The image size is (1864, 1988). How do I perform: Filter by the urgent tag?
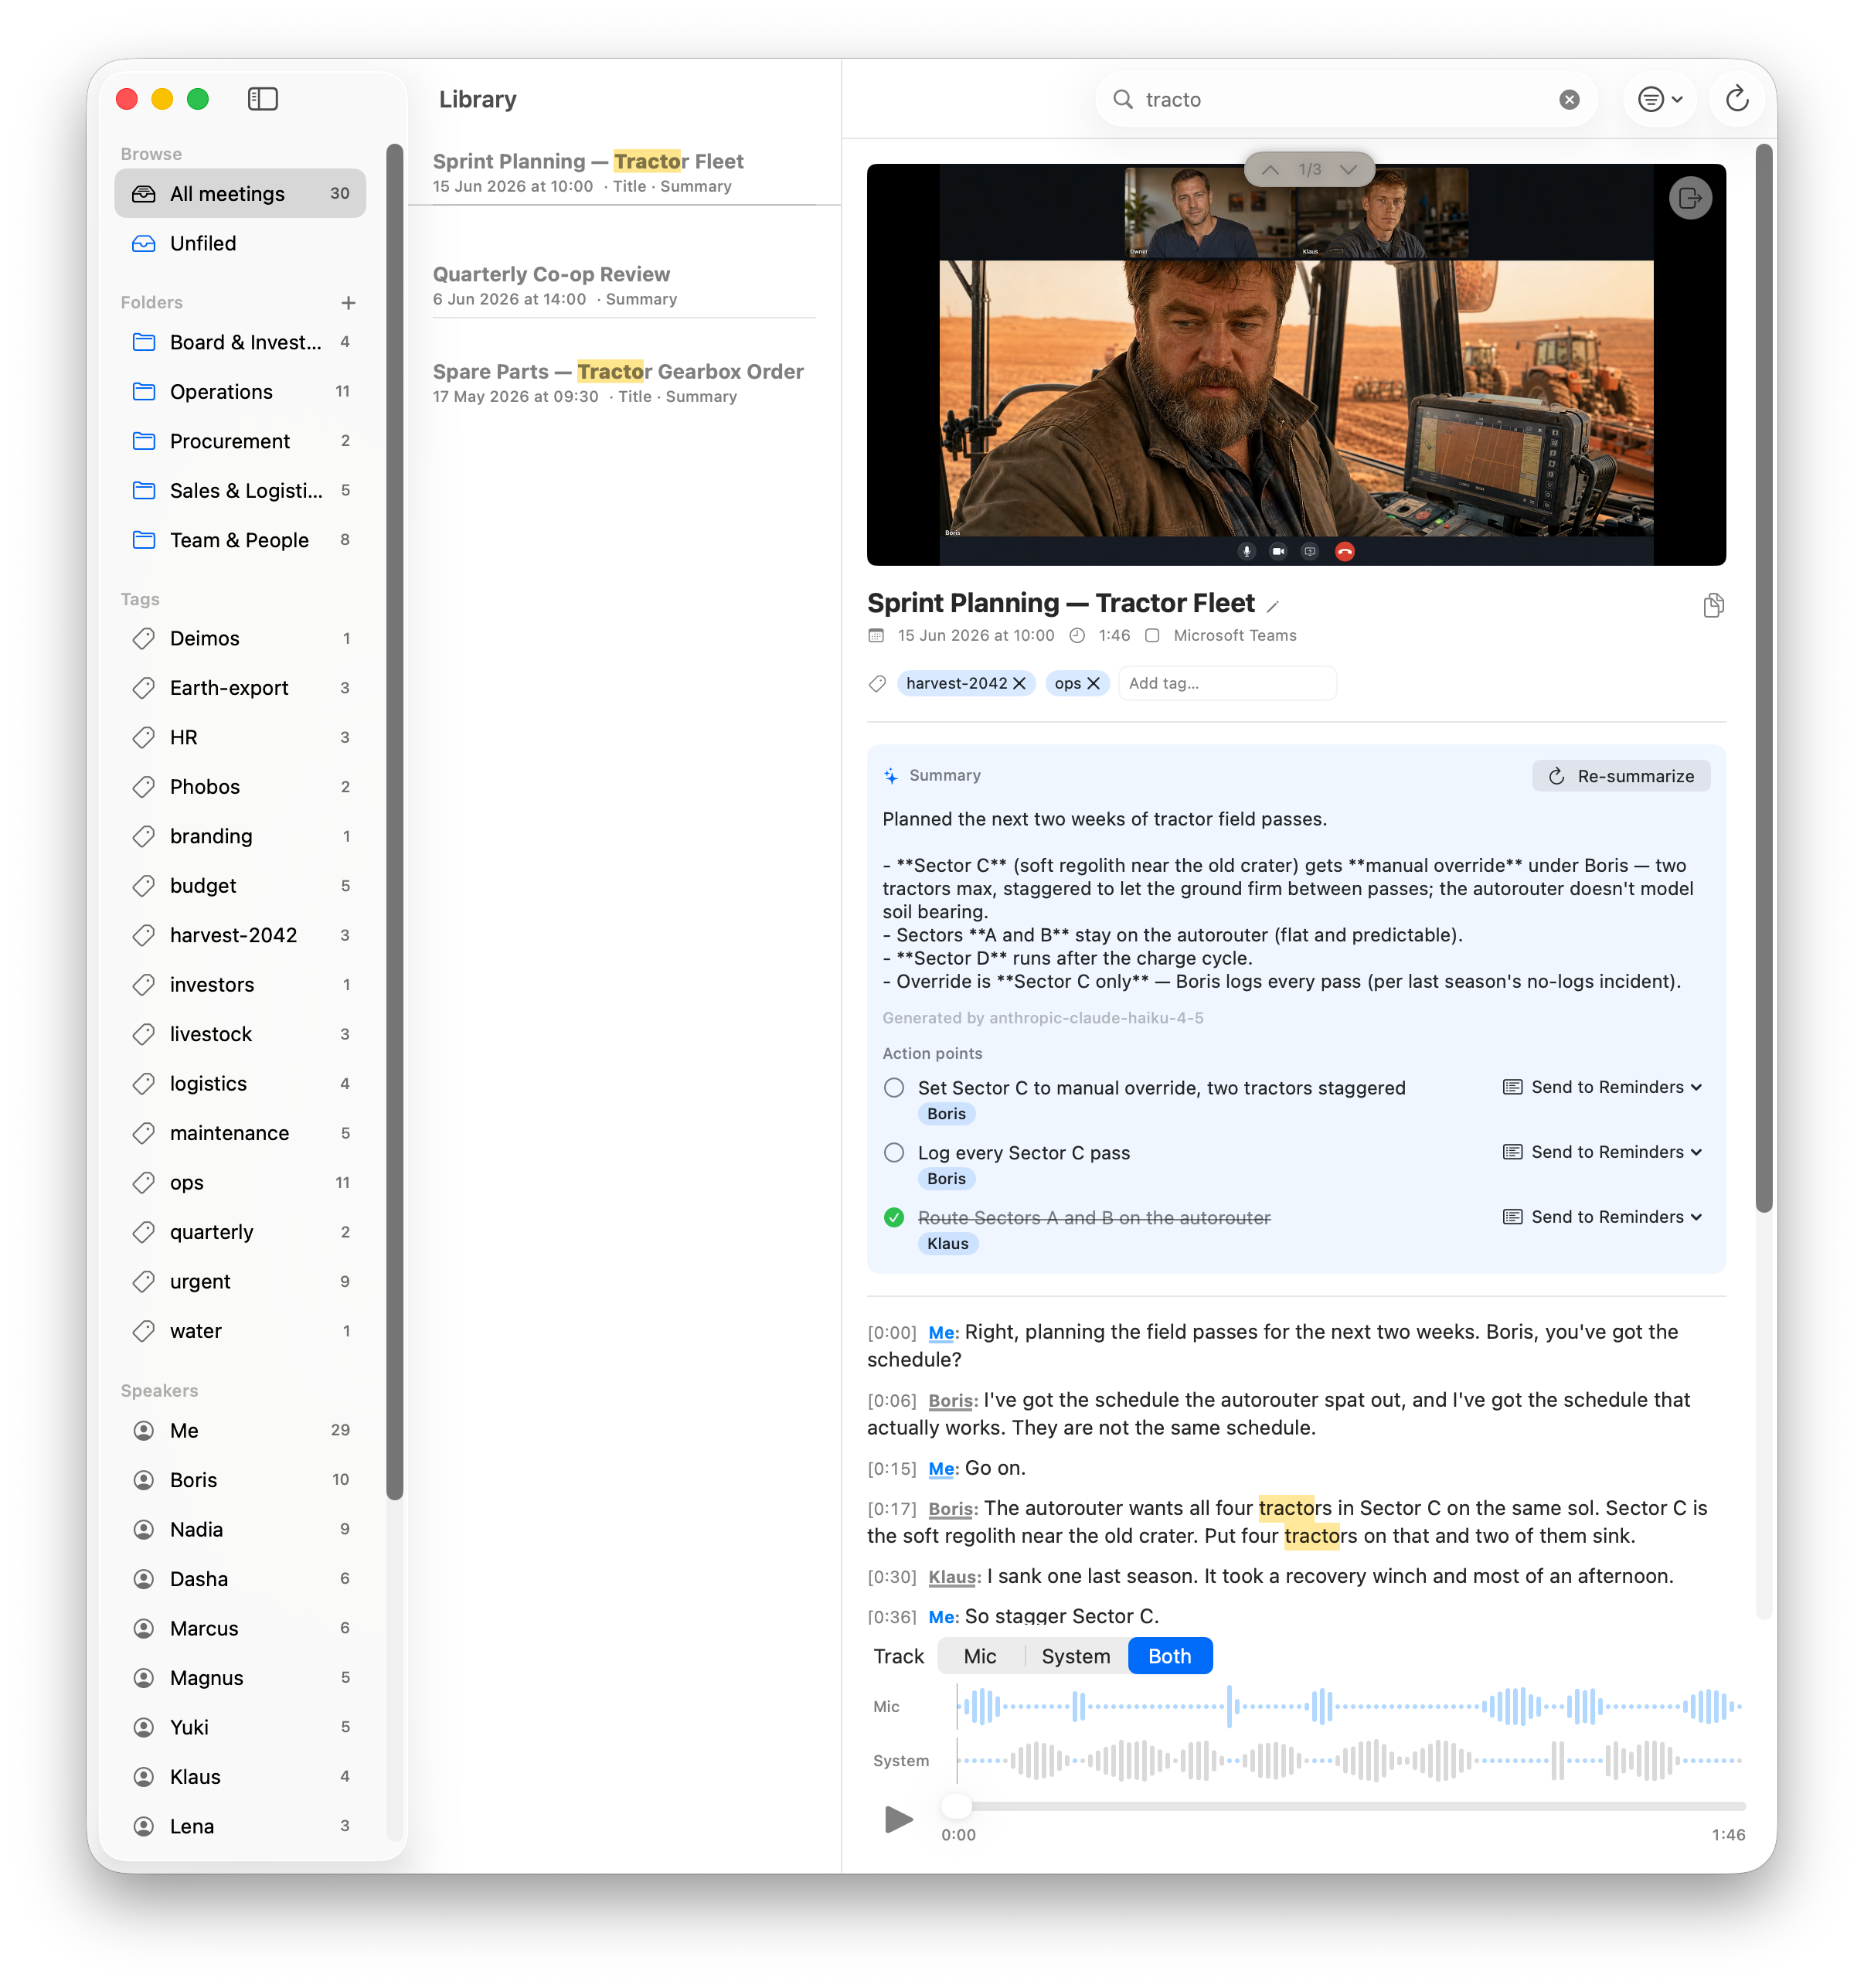coord(240,1282)
